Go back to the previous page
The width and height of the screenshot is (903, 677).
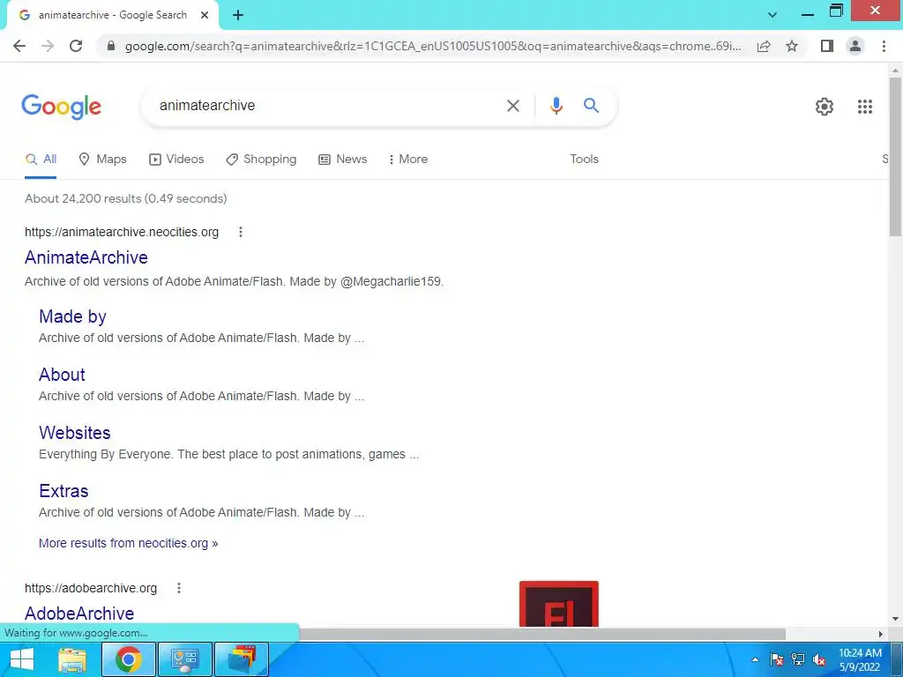pyautogui.click(x=19, y=46)
